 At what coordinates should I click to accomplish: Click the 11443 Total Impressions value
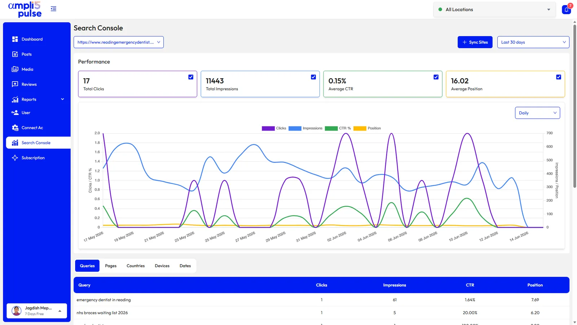pos(215,81)
